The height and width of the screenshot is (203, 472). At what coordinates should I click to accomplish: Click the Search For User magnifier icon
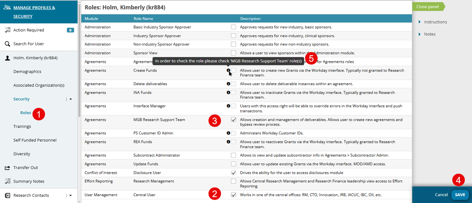pos(7,44)
